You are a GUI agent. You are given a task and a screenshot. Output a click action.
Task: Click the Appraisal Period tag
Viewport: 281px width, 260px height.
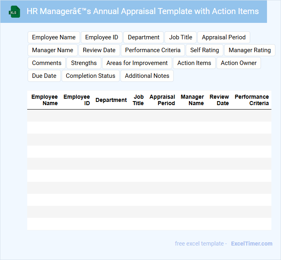(224, 37)
